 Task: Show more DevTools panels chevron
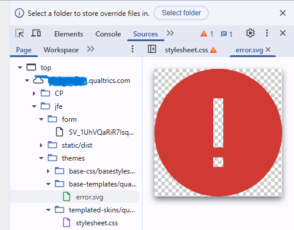coord(170,33)
